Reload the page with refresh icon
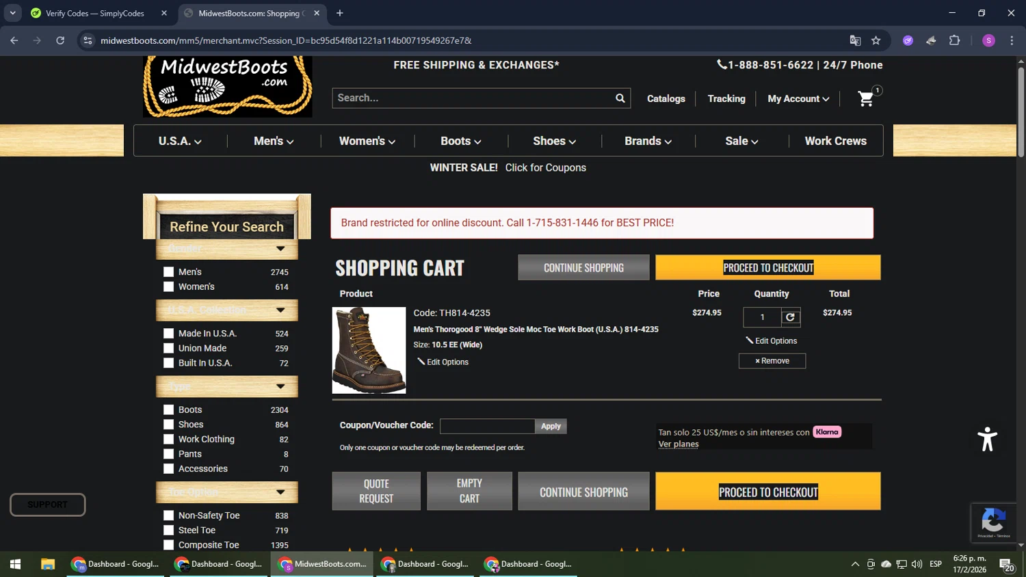 tap(60, 40)
